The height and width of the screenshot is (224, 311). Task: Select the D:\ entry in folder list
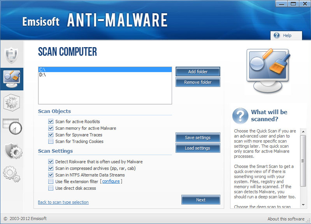[43, 75]
